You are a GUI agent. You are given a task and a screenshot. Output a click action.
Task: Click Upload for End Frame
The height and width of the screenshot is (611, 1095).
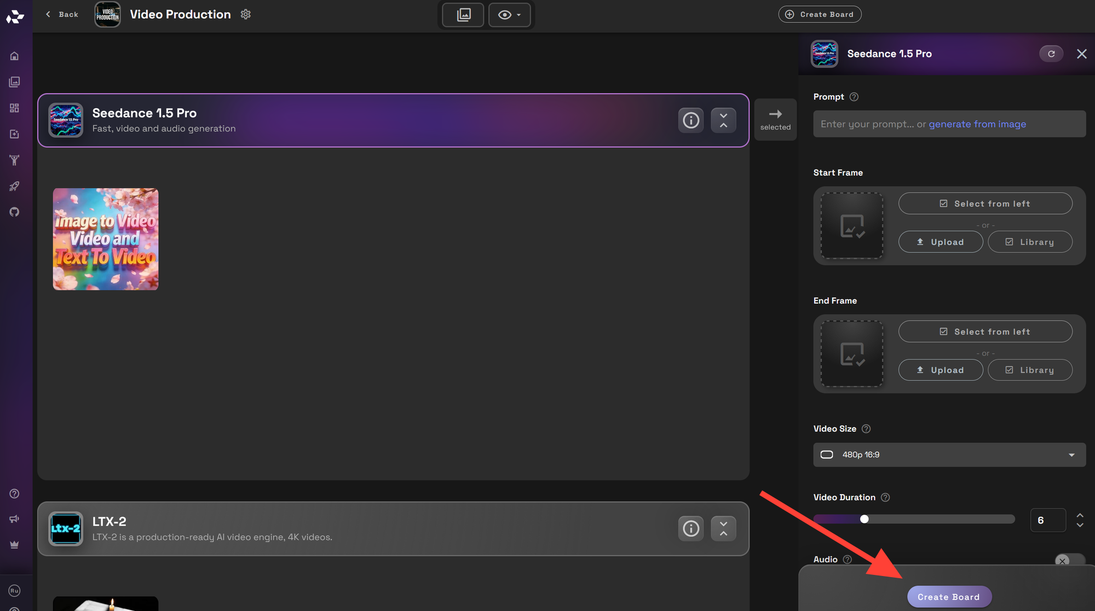(941, 370)
